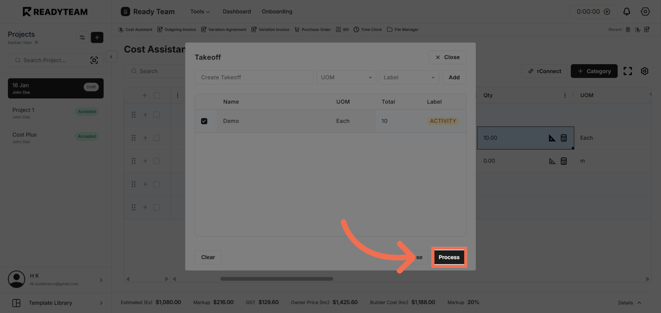Open Purchase Order toolbar item
Screen dimensions: 661x313
[x=313, y=29]
